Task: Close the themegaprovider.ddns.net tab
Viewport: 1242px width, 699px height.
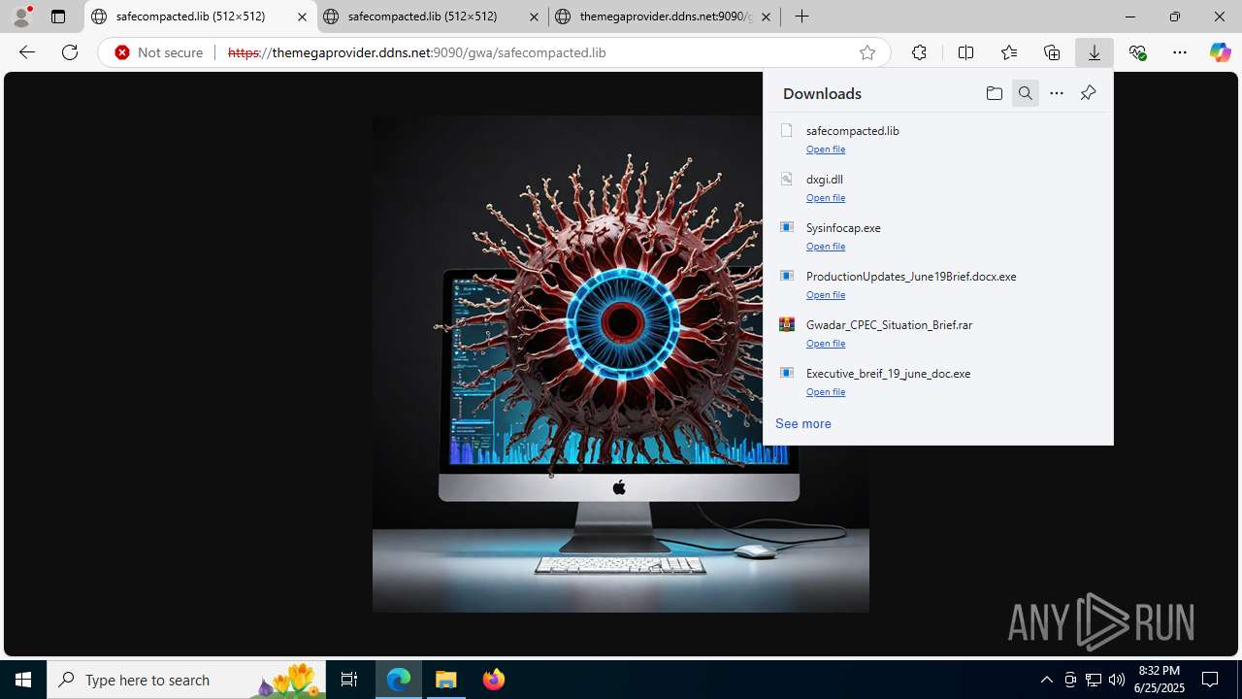Action: [x=766, y=17]
